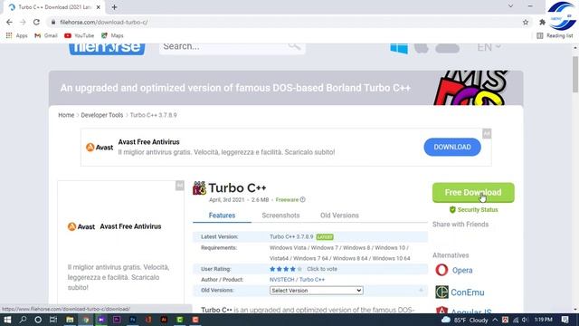Click the Turbo C++ app icon

pyautogui.click(x=199, y=188)
